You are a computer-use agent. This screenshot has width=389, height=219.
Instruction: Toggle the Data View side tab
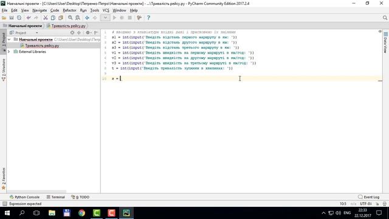(x=385, y=43)
